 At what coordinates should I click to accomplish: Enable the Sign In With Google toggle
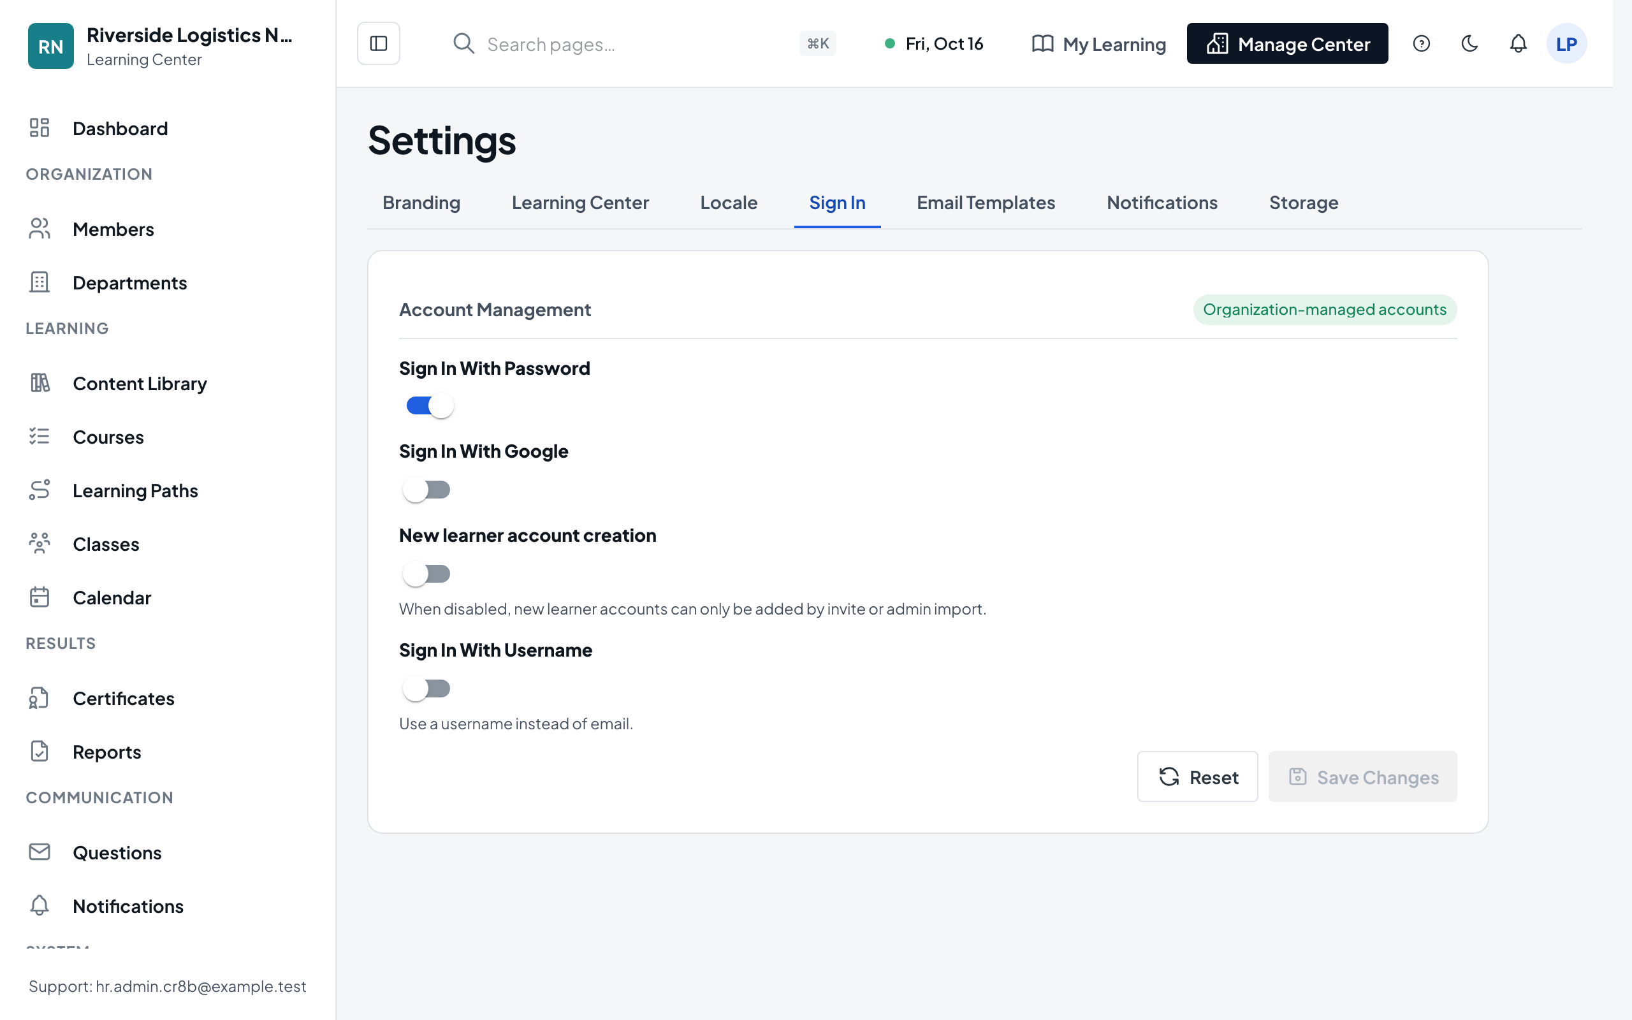pyautogui.click(x=426, y=490)
